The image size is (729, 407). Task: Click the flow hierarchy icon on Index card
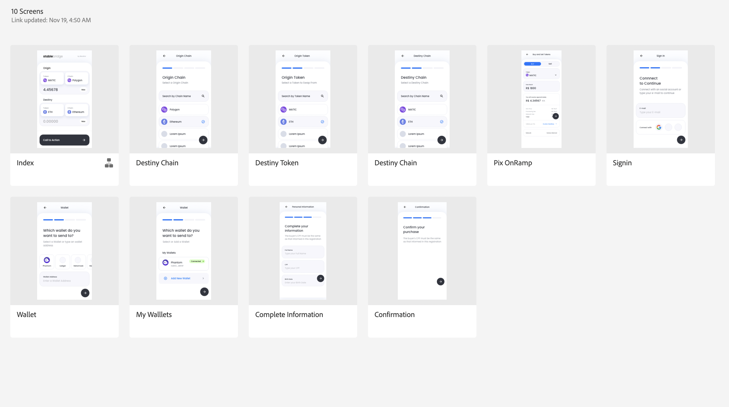pyautogui.click(x=109, y=163)
